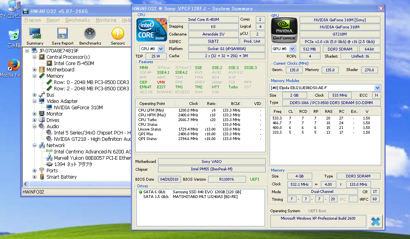410x239 pixels.
Task: Launch Benchmarks from the toolbar gauge icon
Action: click(90, 34)
